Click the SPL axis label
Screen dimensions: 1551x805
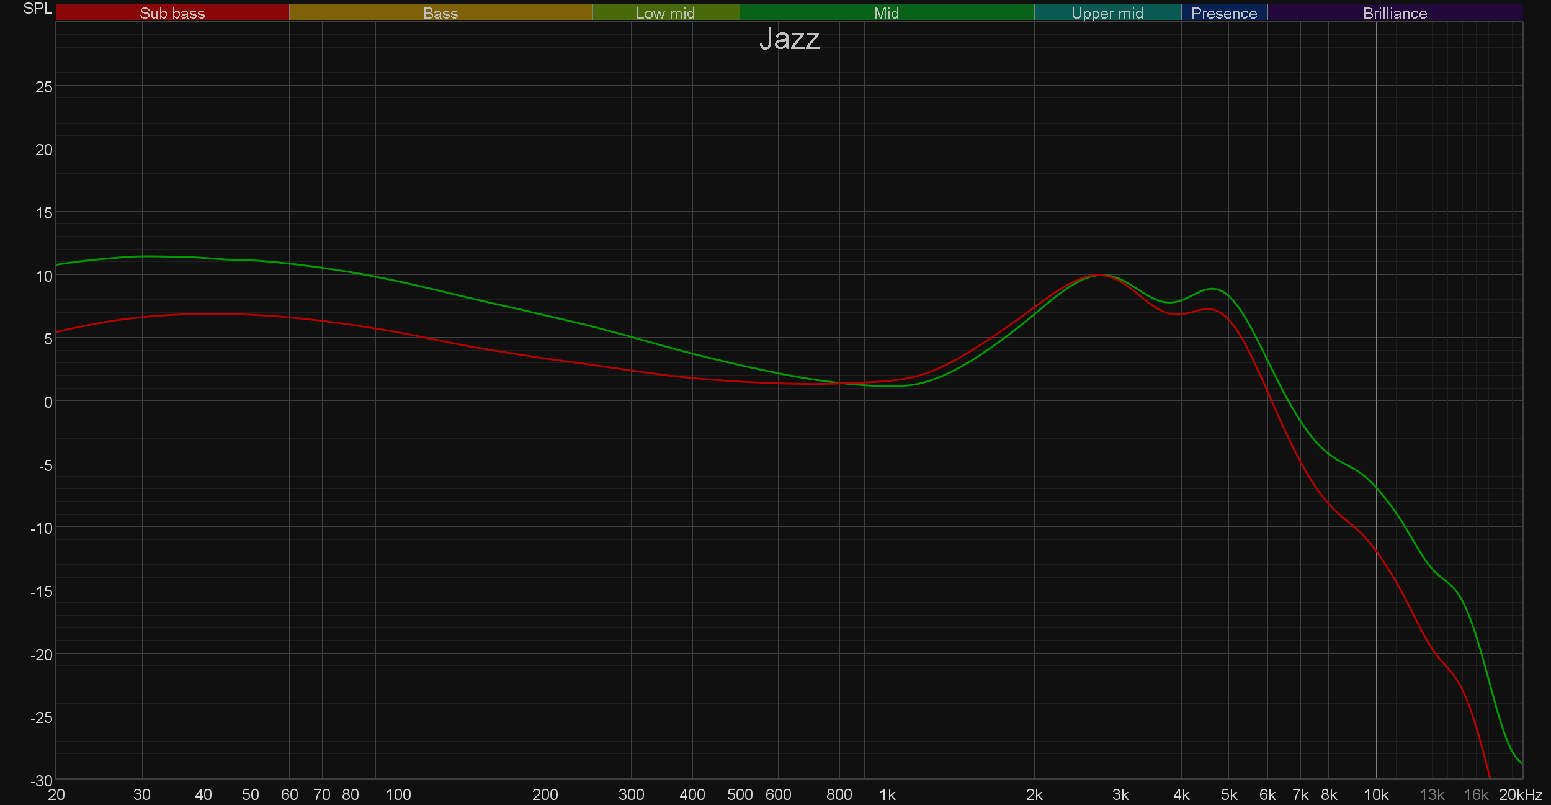[x=37, y=9]
